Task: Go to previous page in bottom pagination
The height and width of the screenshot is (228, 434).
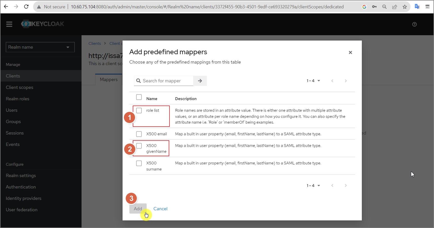Action: click(x=332, y=185)
